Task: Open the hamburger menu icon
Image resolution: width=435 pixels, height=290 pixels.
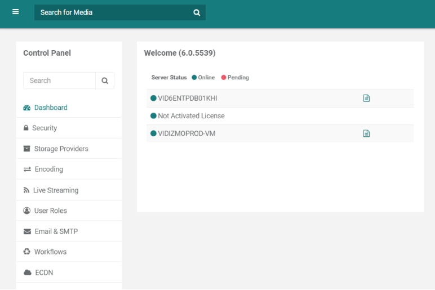Action: [15, 12]
